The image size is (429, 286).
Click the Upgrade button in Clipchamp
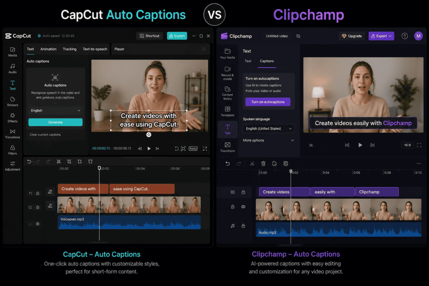tap(352, 36)
